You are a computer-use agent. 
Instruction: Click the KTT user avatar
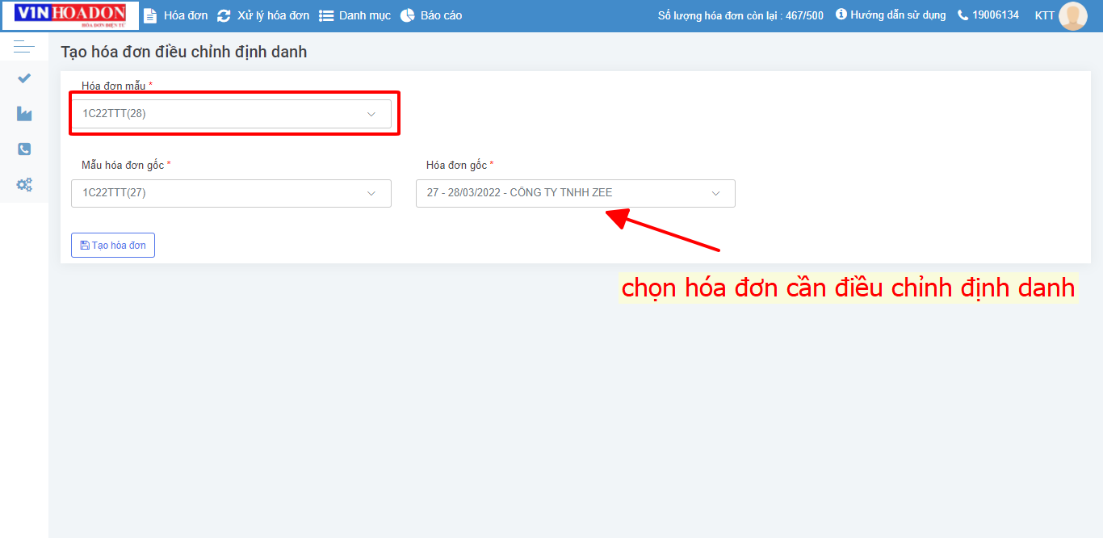coord(1073,15)
